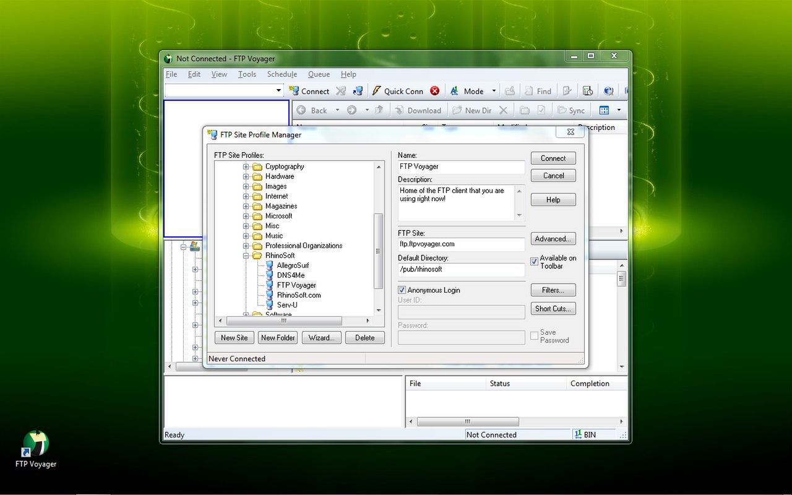Open the Tools menu
This screenshot has width=792, height=495.
tap(247, 74)
